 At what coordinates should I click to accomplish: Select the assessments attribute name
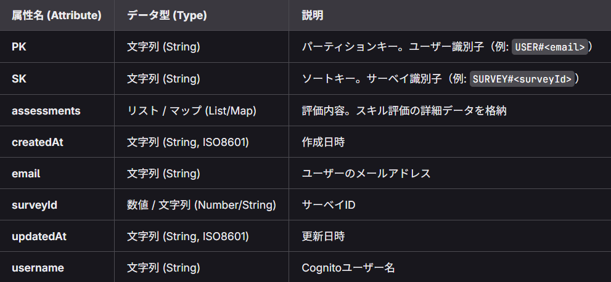(x=46, y=111)
